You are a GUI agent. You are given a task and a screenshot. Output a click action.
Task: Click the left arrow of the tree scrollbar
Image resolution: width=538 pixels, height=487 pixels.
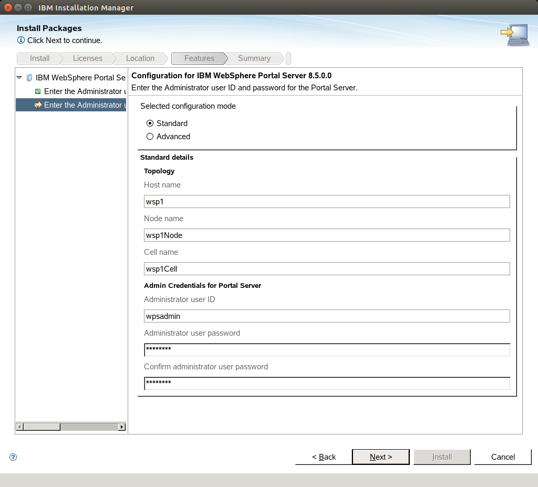(19, 427)
